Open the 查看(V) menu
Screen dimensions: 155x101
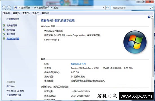point(26,13)
